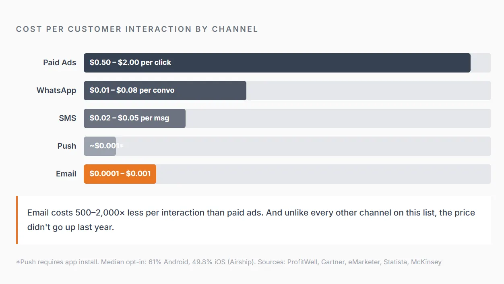The width and height of the screenshot is (504, 284).
Task: Click the empty gray Email bar track
Action: [324, 174]
